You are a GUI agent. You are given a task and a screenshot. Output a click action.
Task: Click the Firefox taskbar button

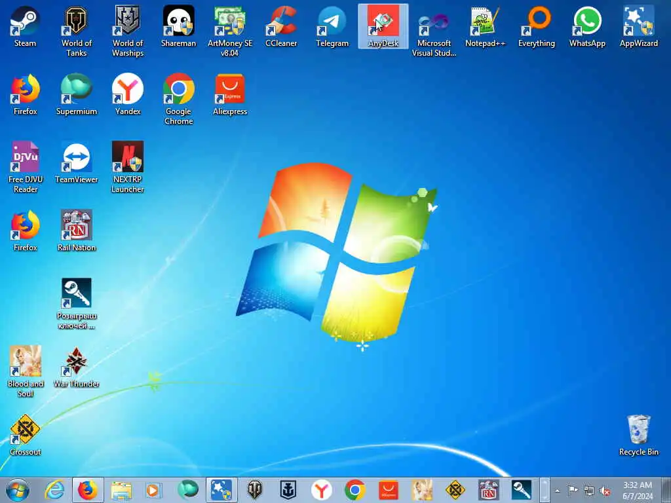pyautogui.click(x=88, y=490)
